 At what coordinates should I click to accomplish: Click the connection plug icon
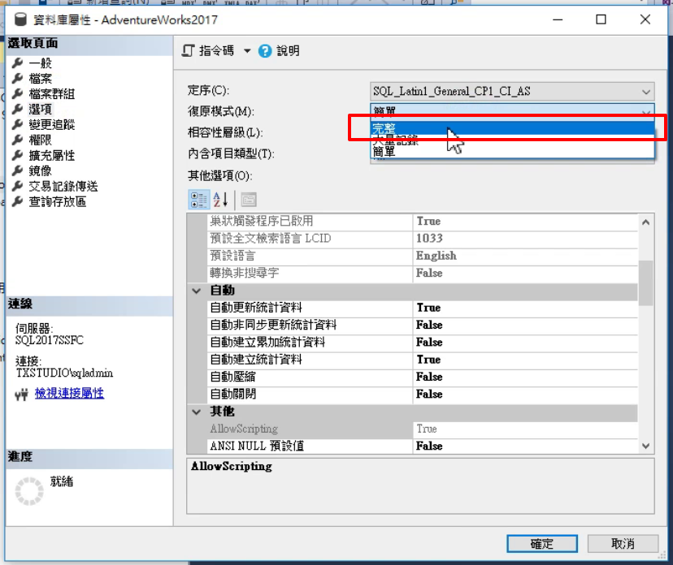[21, 394]
